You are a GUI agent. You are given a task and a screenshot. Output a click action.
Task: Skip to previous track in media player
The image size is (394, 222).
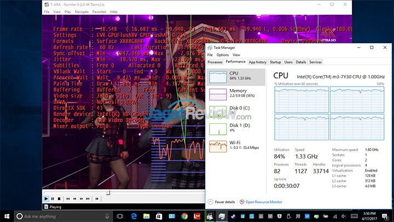point(68,199)
